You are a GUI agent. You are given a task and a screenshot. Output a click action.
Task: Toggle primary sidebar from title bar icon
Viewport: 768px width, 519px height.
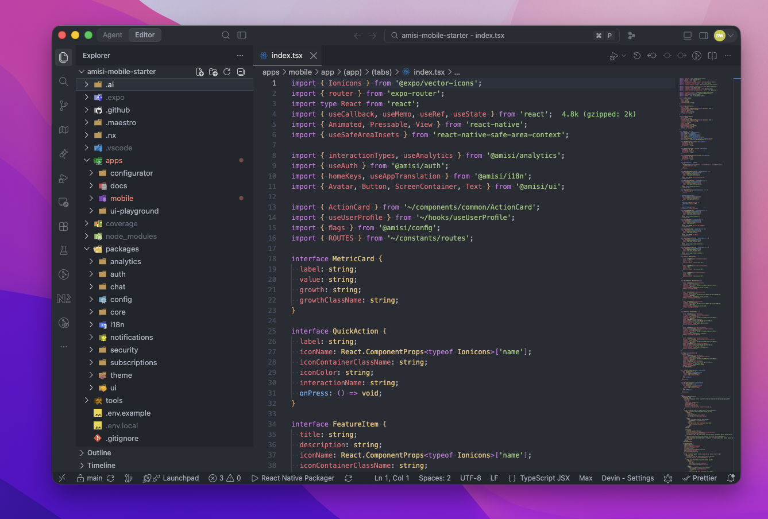point(242,35)
